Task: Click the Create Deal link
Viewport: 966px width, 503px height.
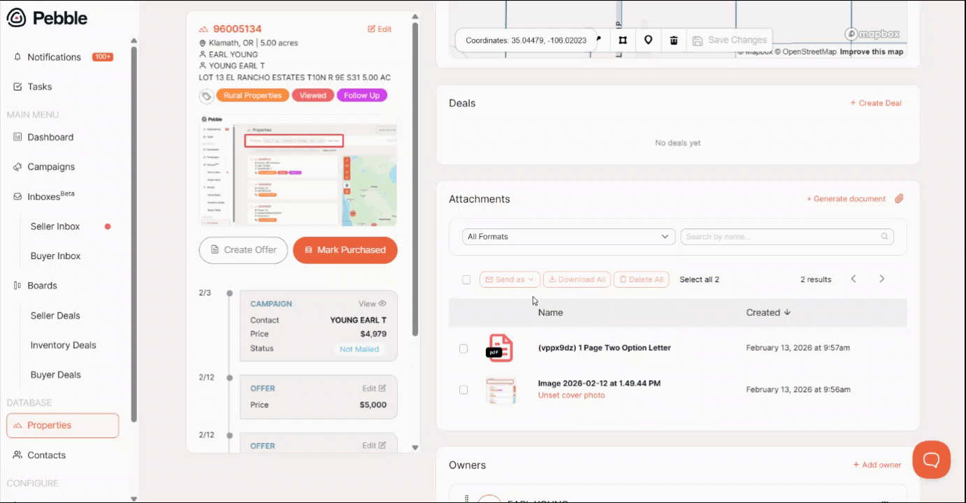Action: point(876,103)
